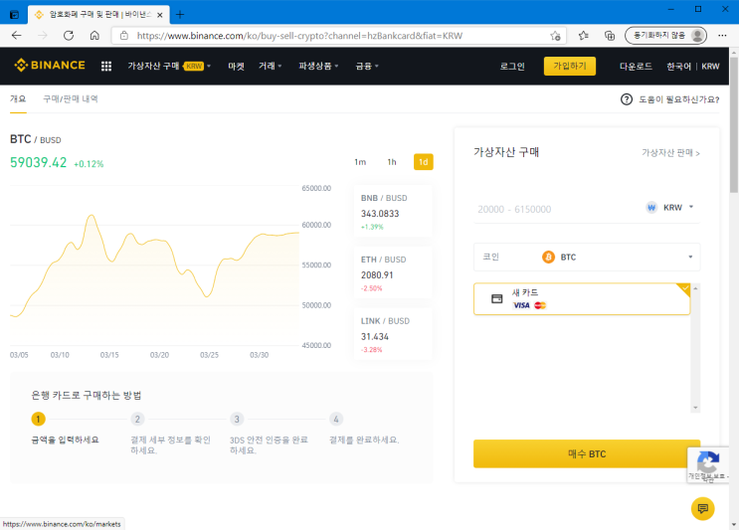Click the BTC / BUSD pair heading
This screenshot has width=739, height=530.
click(36, 139)
